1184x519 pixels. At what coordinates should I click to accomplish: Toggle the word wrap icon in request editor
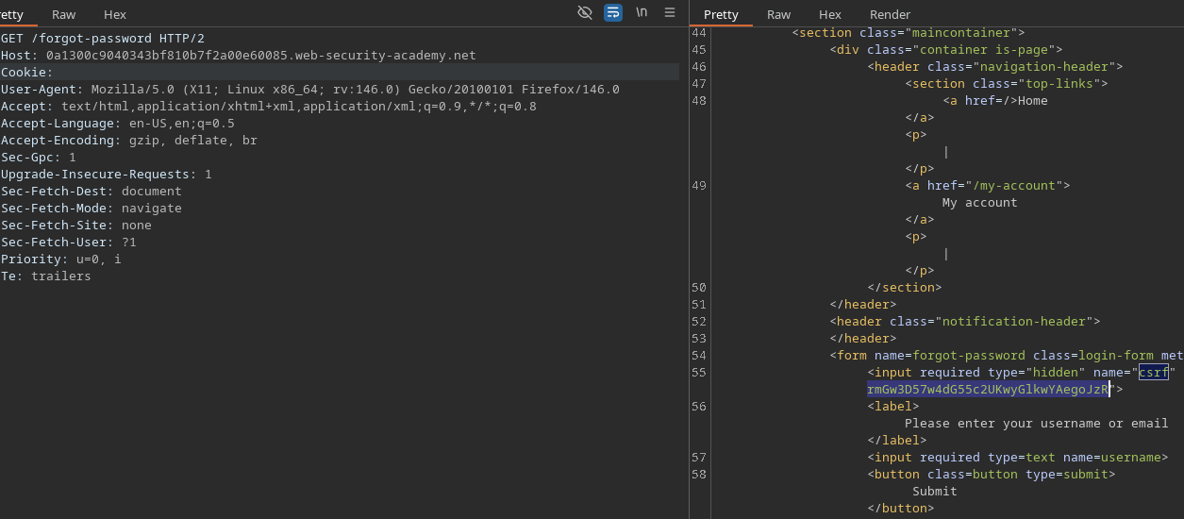613,12
